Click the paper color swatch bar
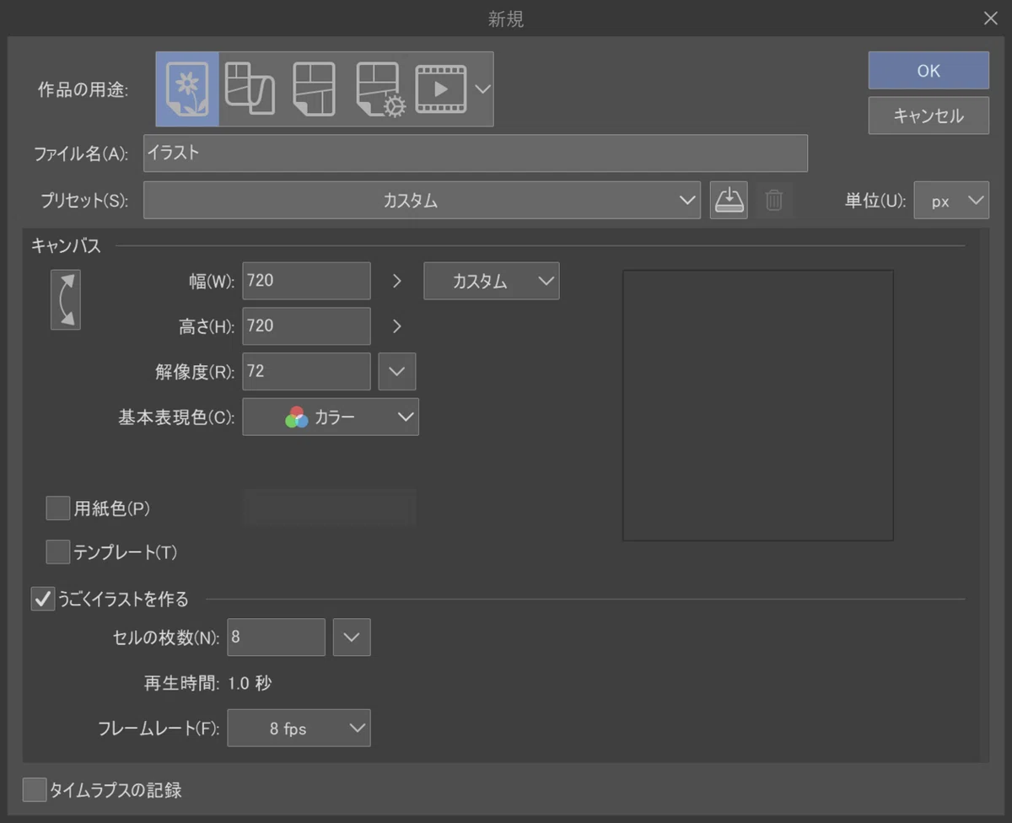This screenshot has height=823, width=1012. tap(330, 508)
